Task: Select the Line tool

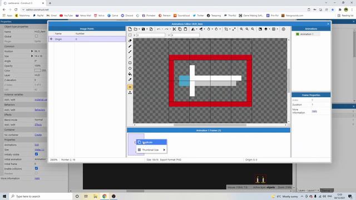Action: [130, 57]
